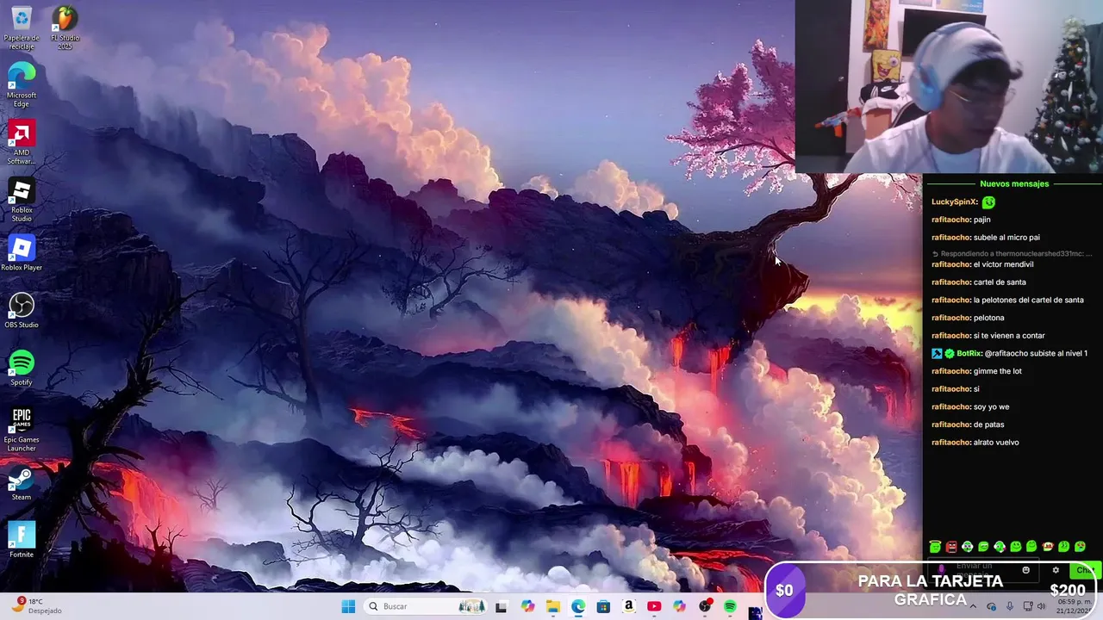Click the message "la pelotones del cartel de santa"

tap(1029, 300)
